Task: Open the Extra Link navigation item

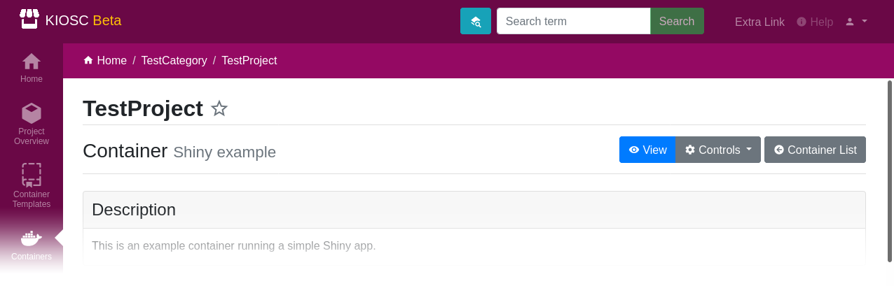Action: [x=759, y=22]
